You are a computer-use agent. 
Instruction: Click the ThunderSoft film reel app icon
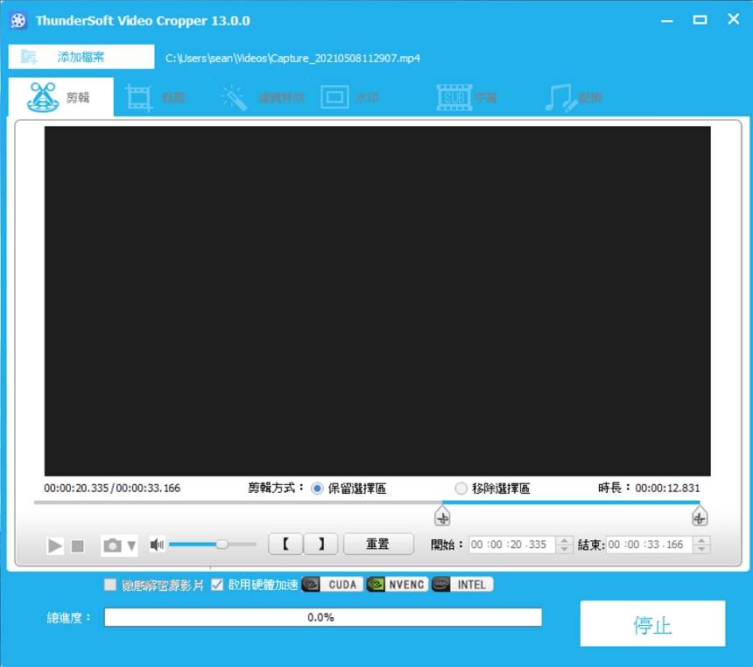[18, 21]
